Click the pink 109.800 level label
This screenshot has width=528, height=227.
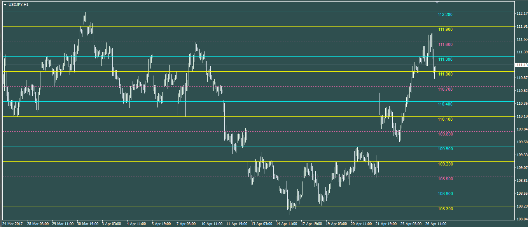click(x=445, y=134)
